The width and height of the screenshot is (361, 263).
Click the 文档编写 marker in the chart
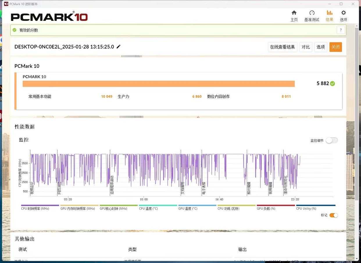click(x=183, y=188)
